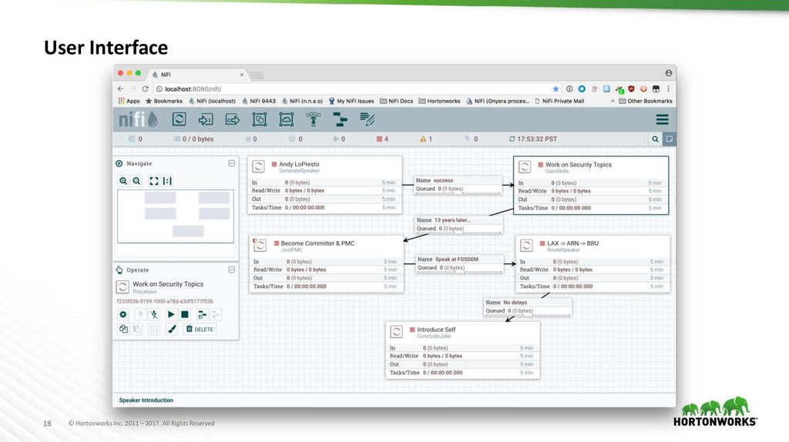Click the browser address bar
The width and height of the screenshot is (789, 442).
(x=358, y=89)
